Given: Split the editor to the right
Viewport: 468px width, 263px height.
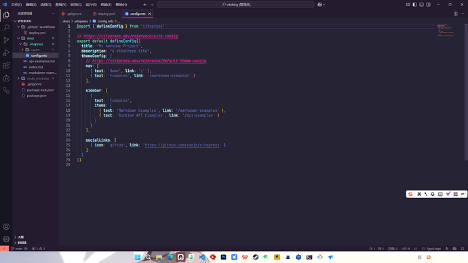Looking at the screenshot, I should [456, 14].
